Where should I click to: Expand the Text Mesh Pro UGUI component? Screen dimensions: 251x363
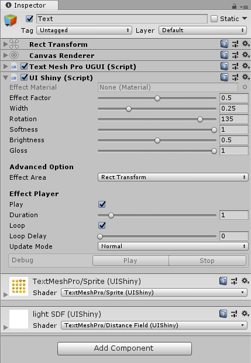(x=5, y=66)
